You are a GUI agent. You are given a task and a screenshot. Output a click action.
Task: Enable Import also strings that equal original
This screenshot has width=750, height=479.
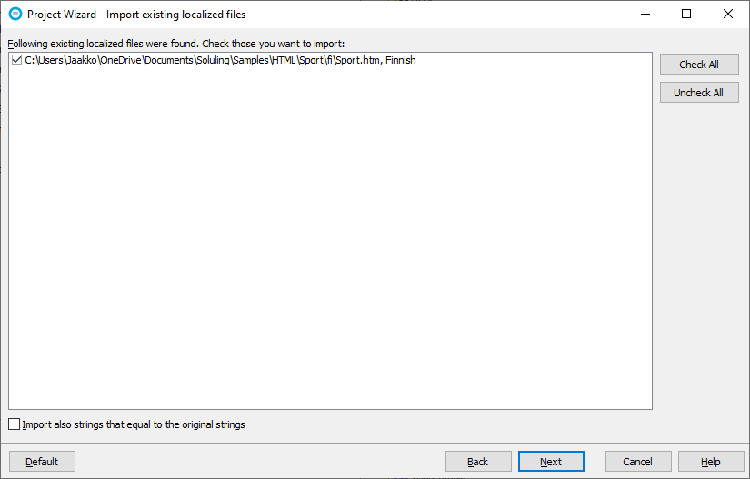(x=15, y=424)
